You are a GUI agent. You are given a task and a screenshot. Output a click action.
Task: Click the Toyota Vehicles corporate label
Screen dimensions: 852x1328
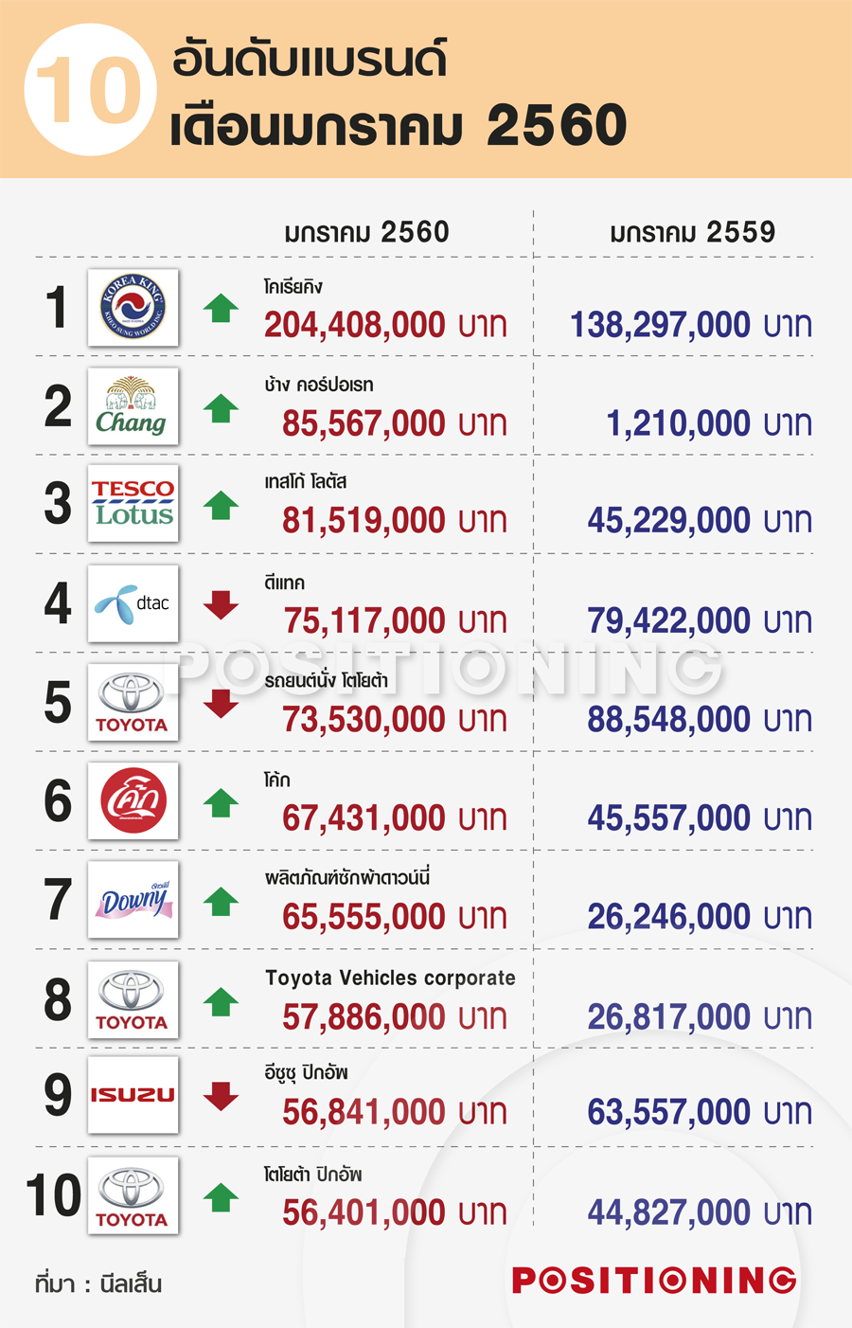pos(390,978)
